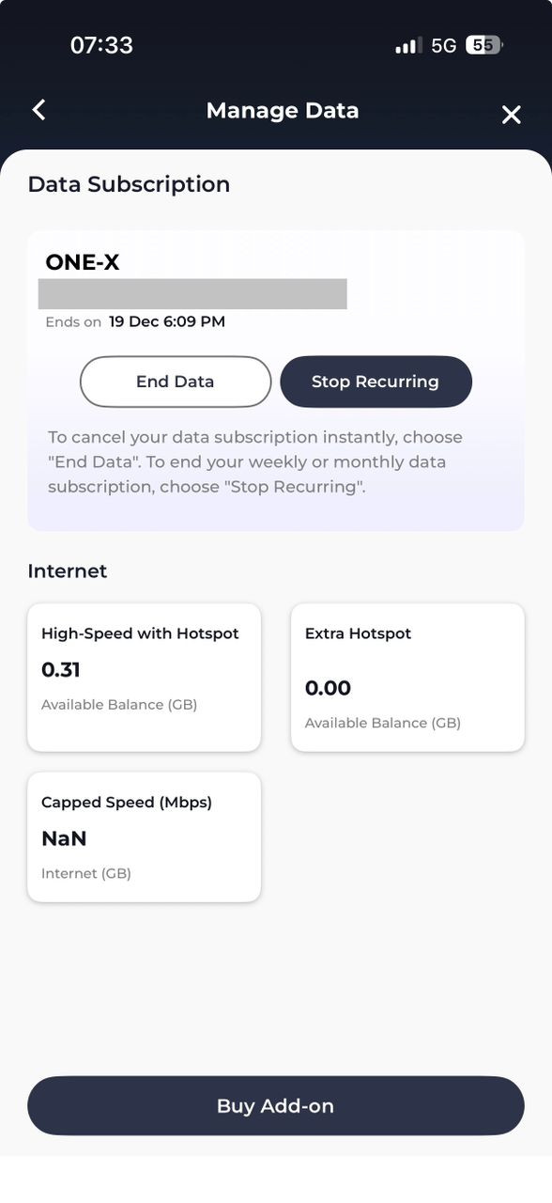Tap the Buy Add-on button
The image size is (552, 1203).
click(x=276, y=1106)
